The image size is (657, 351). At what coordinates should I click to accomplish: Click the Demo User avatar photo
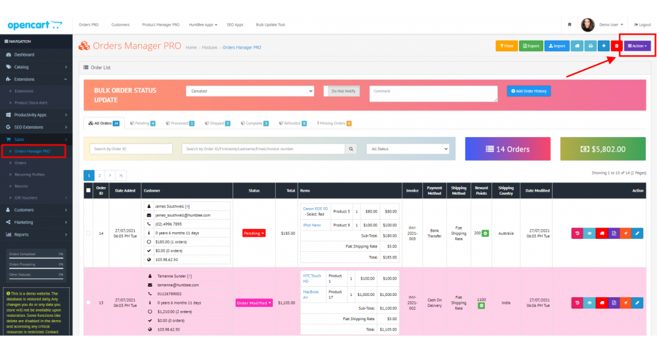pos(587,25)
